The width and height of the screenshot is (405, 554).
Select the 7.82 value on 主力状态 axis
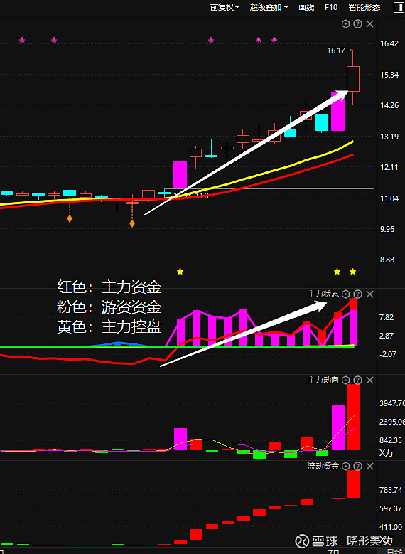pyautogui.click(x=387, y=317)
